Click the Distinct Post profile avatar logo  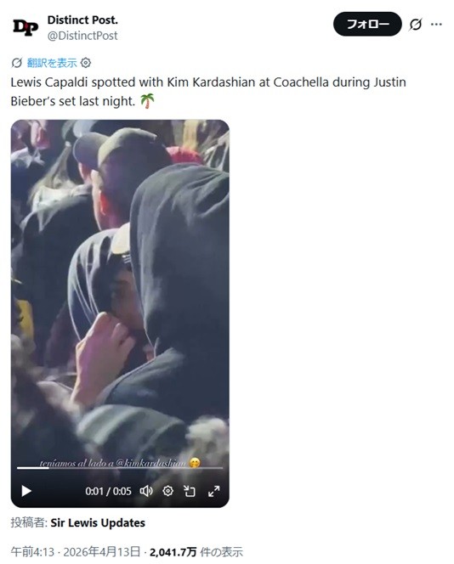pyautogui.click(x=26, y=27)
